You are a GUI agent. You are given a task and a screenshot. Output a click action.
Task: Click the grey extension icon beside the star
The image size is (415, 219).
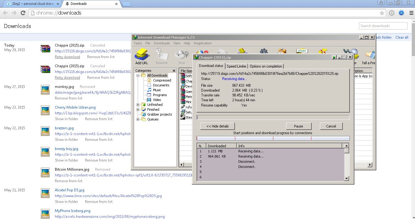click(392, 13)
